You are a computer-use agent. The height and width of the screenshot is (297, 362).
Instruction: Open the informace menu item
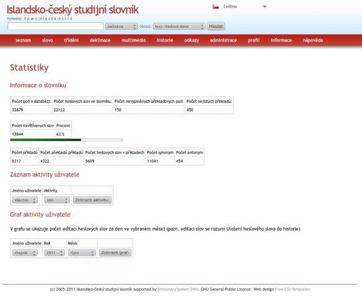coord(281,40)
